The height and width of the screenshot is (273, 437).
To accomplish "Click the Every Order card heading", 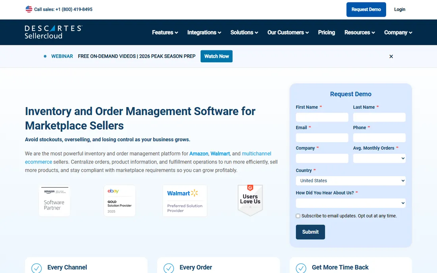I will (x=195, y=267).
